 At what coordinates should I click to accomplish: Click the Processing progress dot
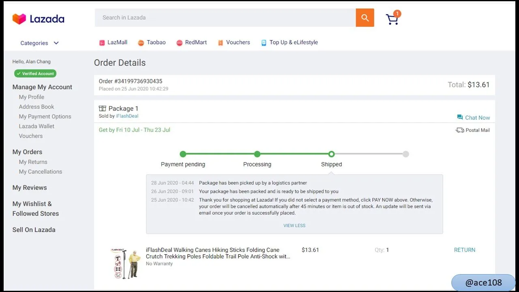click(257, 154)
